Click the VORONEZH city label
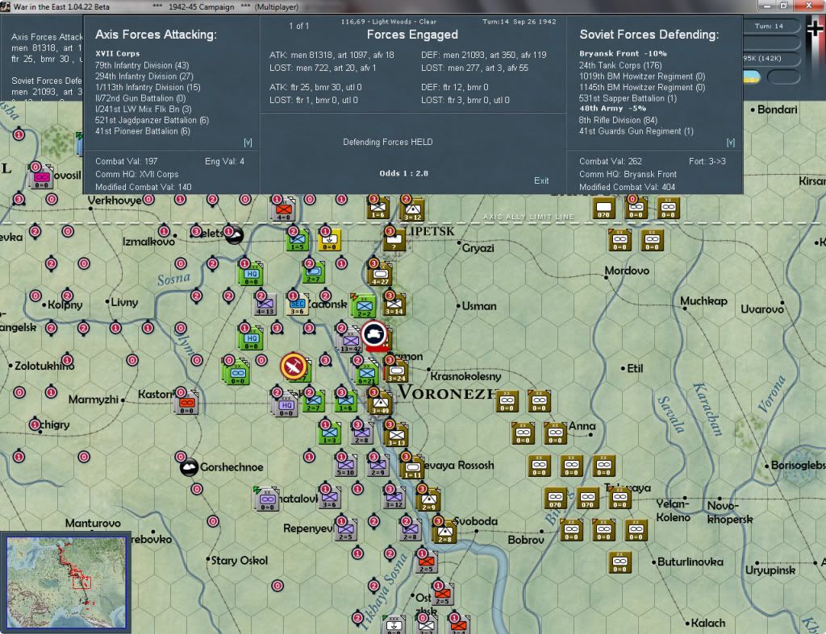The width and height of the screenshot is (826, 634). coord(447,392)
